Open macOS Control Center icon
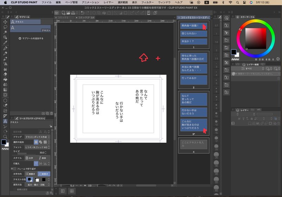282x197 pixels. click(x=244, y=2)
